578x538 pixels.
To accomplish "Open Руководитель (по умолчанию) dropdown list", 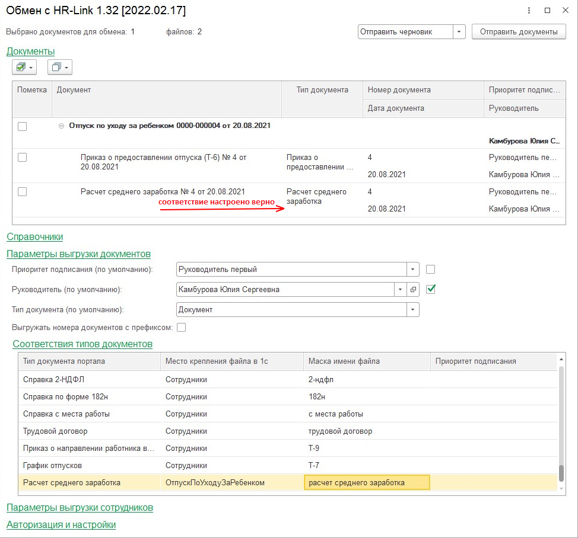I will (x=401, y=290).
